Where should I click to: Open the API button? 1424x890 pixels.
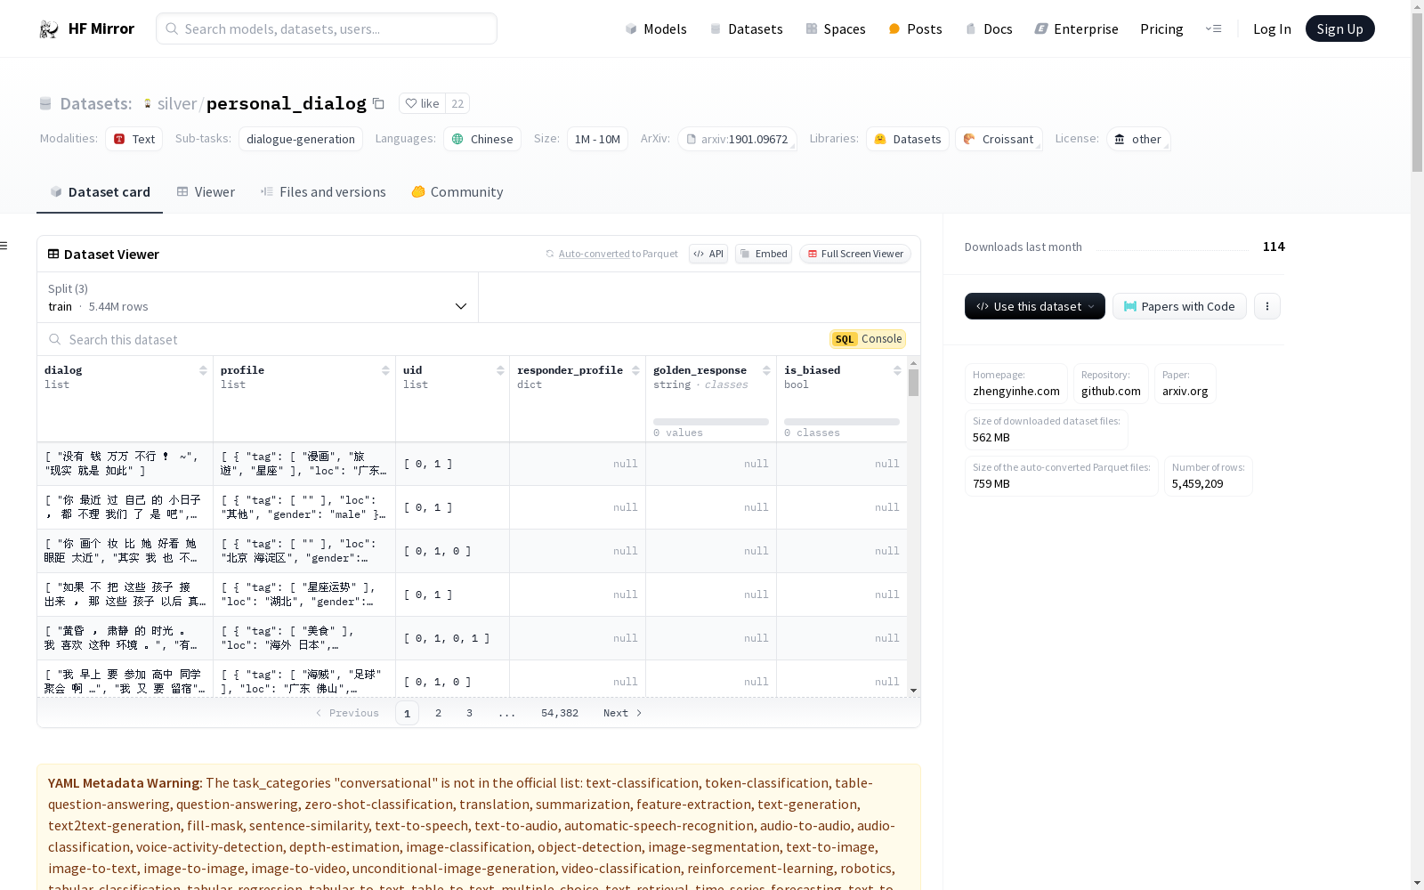click(708, 254)
